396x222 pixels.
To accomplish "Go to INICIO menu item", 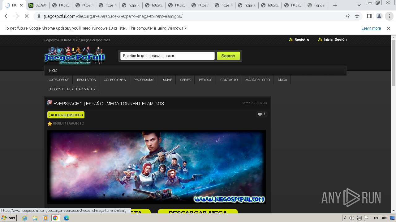I will [x=53, y=71].
